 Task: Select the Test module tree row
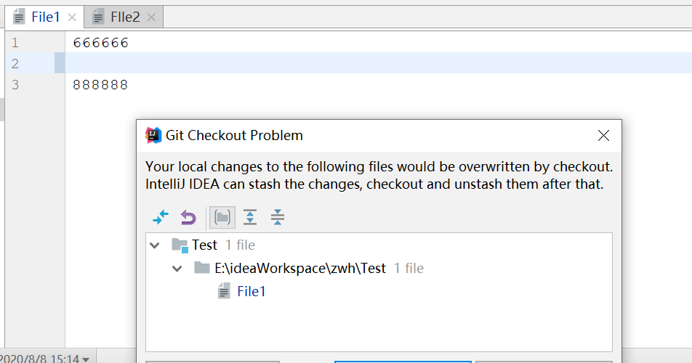[379, 245]
